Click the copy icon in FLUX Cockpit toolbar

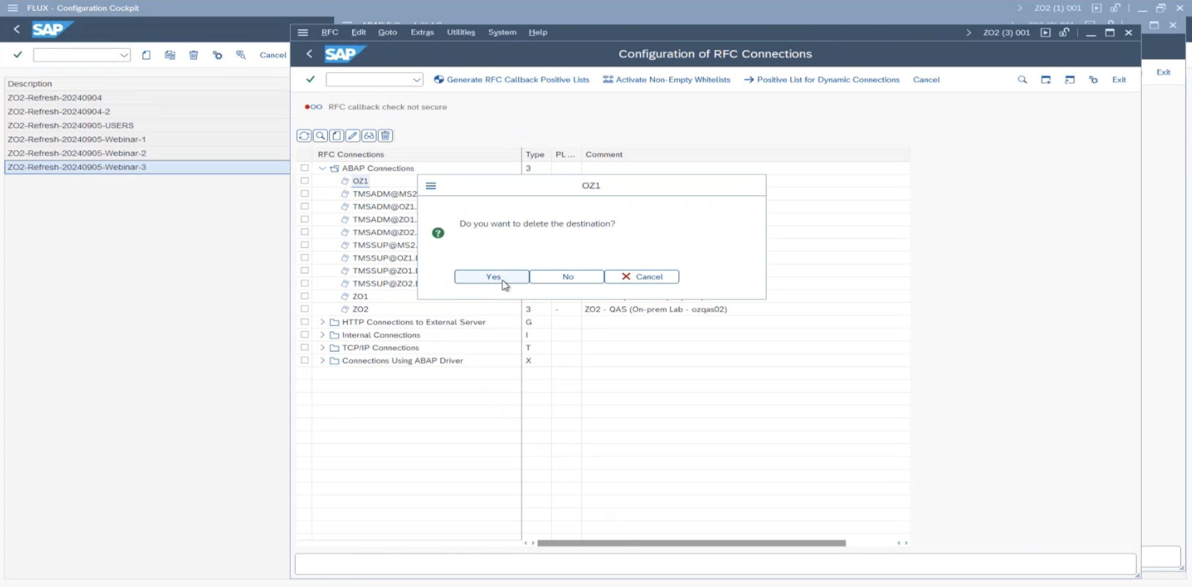170,55
